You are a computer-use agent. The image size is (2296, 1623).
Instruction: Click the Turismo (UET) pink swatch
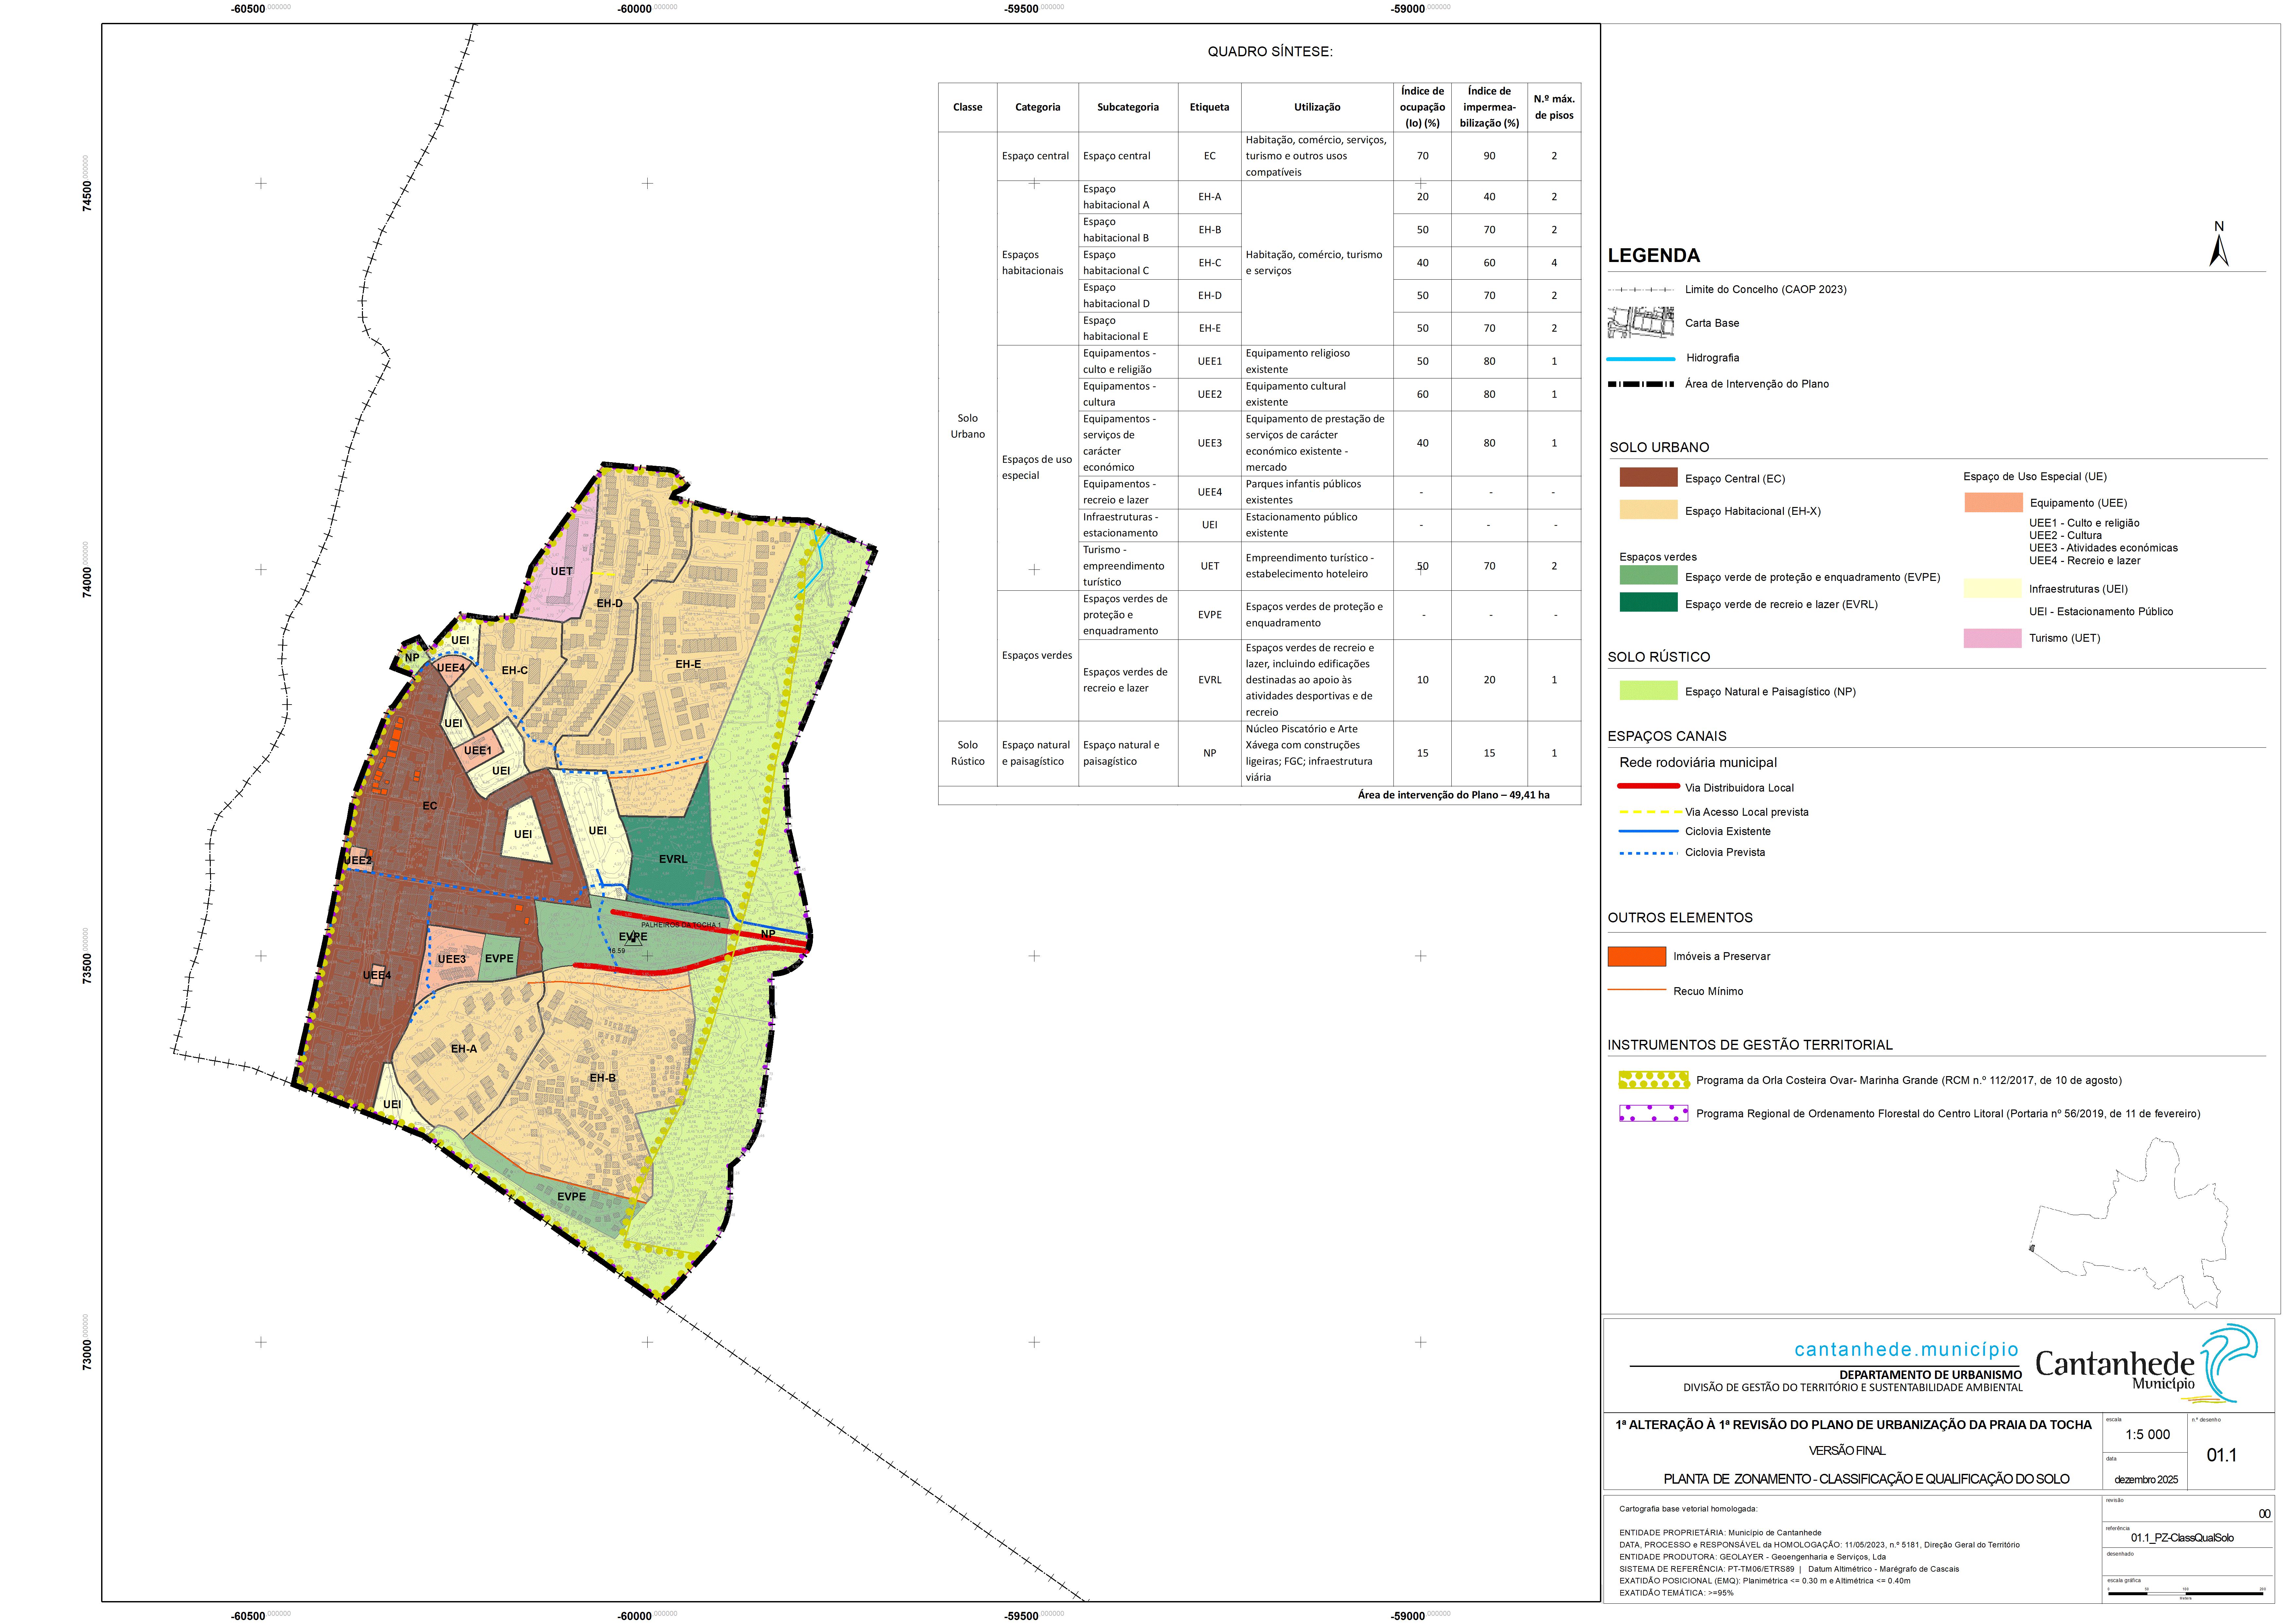(1992, 637)
